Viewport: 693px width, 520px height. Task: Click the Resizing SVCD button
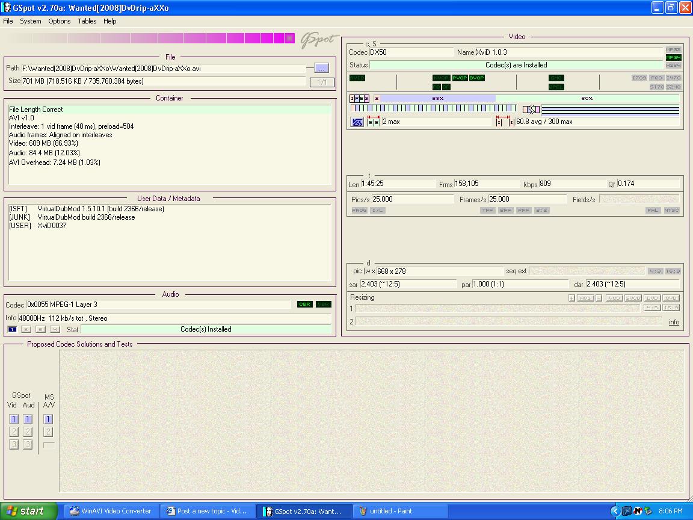click(633, 298)
